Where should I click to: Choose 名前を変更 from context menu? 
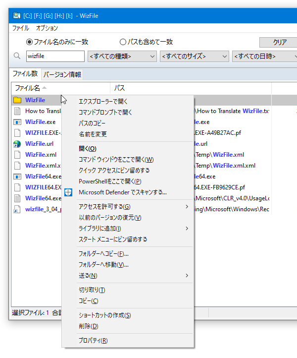coord(128,134)
